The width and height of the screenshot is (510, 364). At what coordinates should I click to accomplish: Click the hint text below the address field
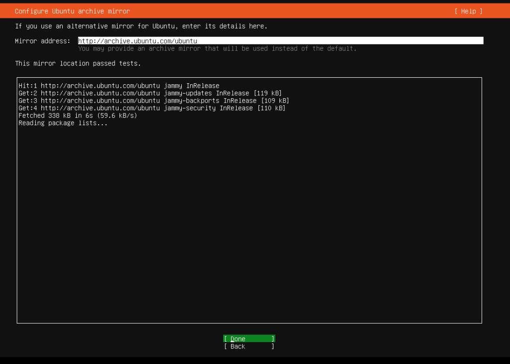pos(218,48)
